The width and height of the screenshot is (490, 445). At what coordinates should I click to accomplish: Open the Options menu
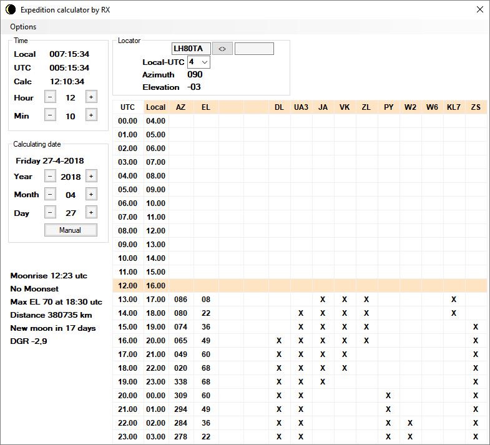pyautogui.click(x=23, y=27)
